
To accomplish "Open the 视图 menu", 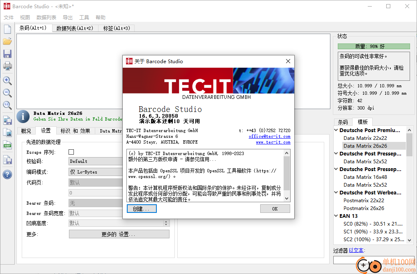I will 25,18.
